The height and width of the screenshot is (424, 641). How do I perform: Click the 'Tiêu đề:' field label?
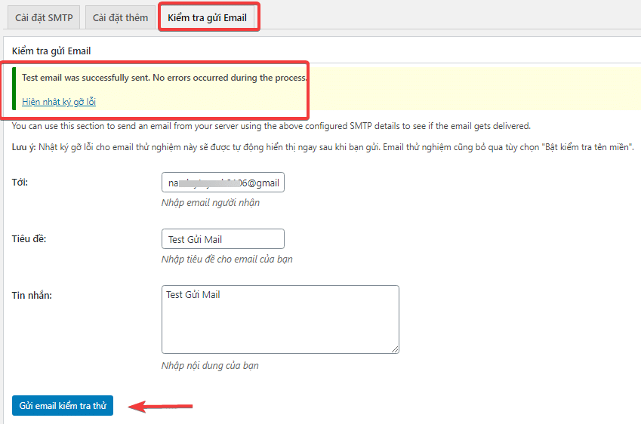click(29, 239)
